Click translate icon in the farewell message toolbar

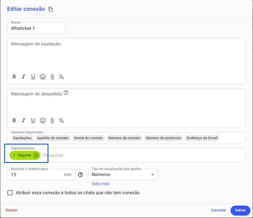tap(61, 121)
